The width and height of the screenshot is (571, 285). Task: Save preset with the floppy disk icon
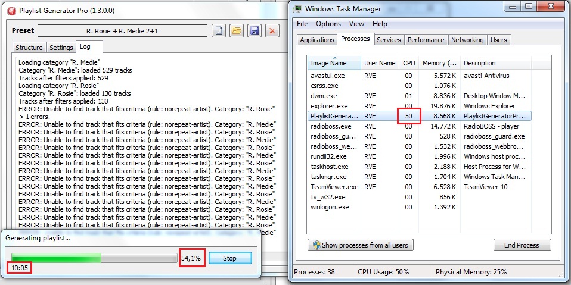(x=255, y=31)
